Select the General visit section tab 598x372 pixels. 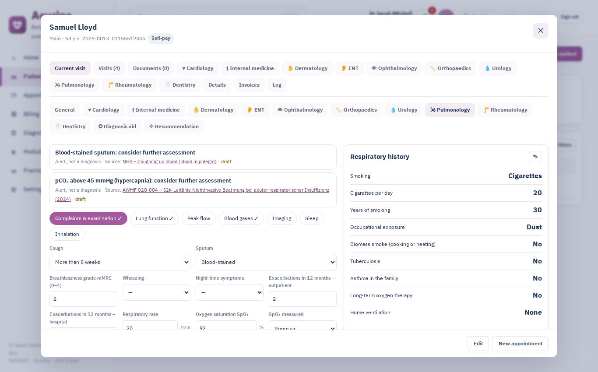(x=65, y=110)
